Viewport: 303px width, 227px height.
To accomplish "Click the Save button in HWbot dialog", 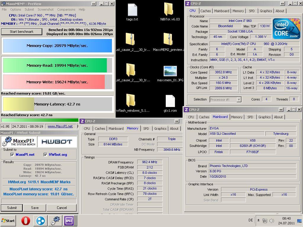I will coord(35,208).
